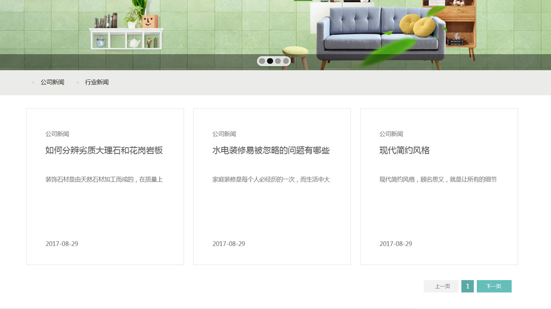Click 公司新闻 label on 现代简约风格 card
This screenshot has height=309, width=551.
coord(391,134)
